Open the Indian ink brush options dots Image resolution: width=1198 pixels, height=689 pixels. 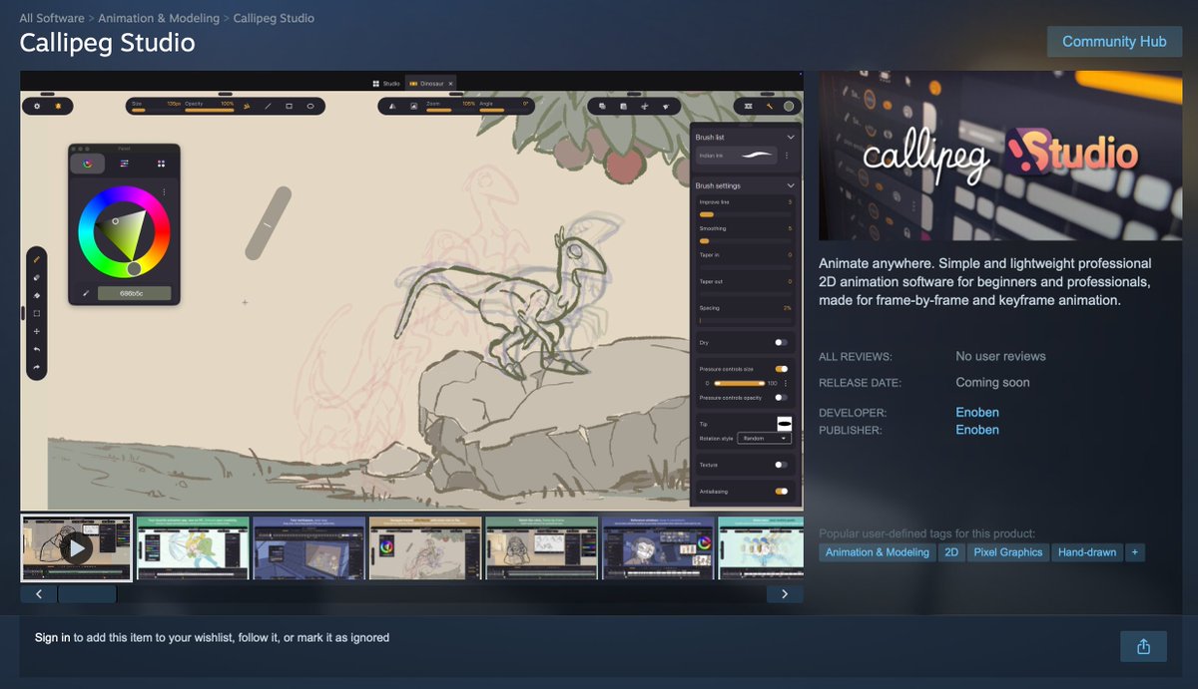(x=787, y=156)
